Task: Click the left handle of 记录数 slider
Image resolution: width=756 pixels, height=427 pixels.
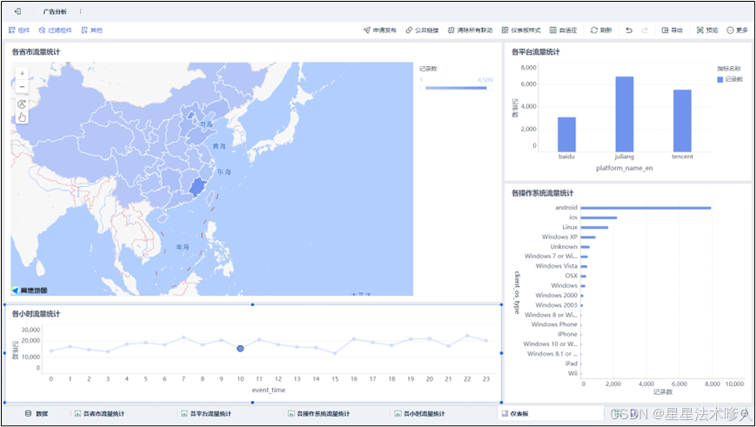Action: click(422, 88)
